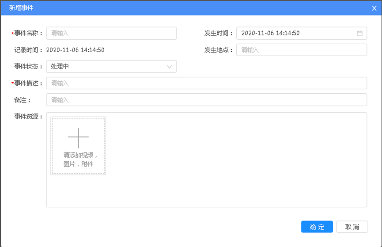Expand the 事件状态 dropdown arrow
This screenshot has height=247, width=382.
[169, 67]
